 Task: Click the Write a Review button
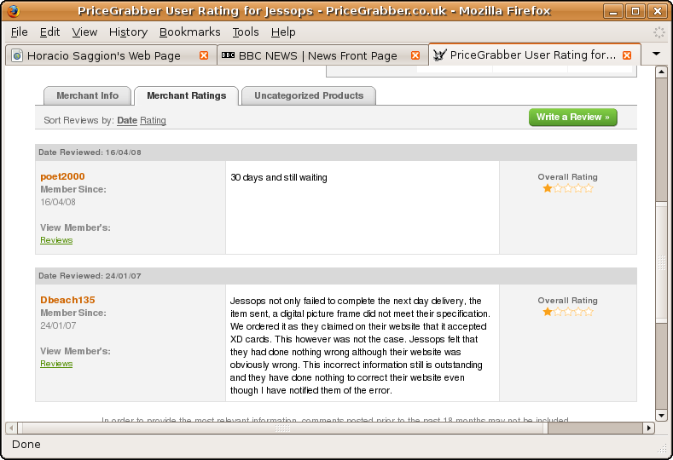pyautogui.click(x=573, y=117)
